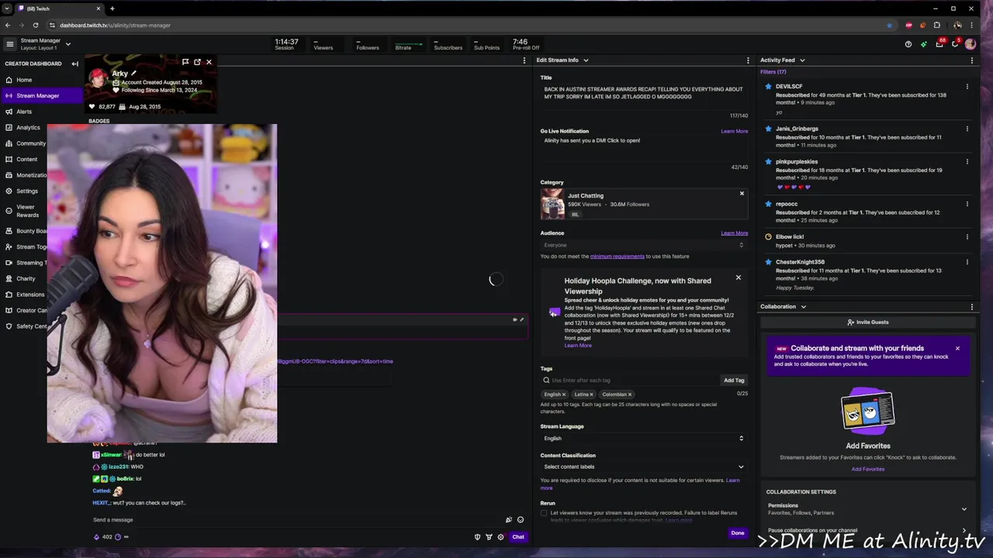Click the Done button
Viewport: 993px width, 558px height.
tap(738, 533)
